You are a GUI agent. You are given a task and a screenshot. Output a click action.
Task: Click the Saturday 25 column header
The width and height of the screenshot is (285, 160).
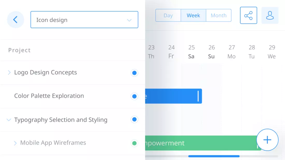(x=192, y=52)
